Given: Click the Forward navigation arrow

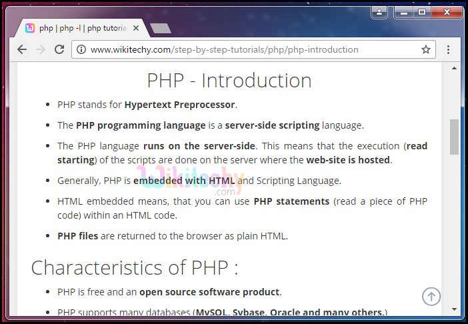Looking at the screenshot, I should pos(41,49).
